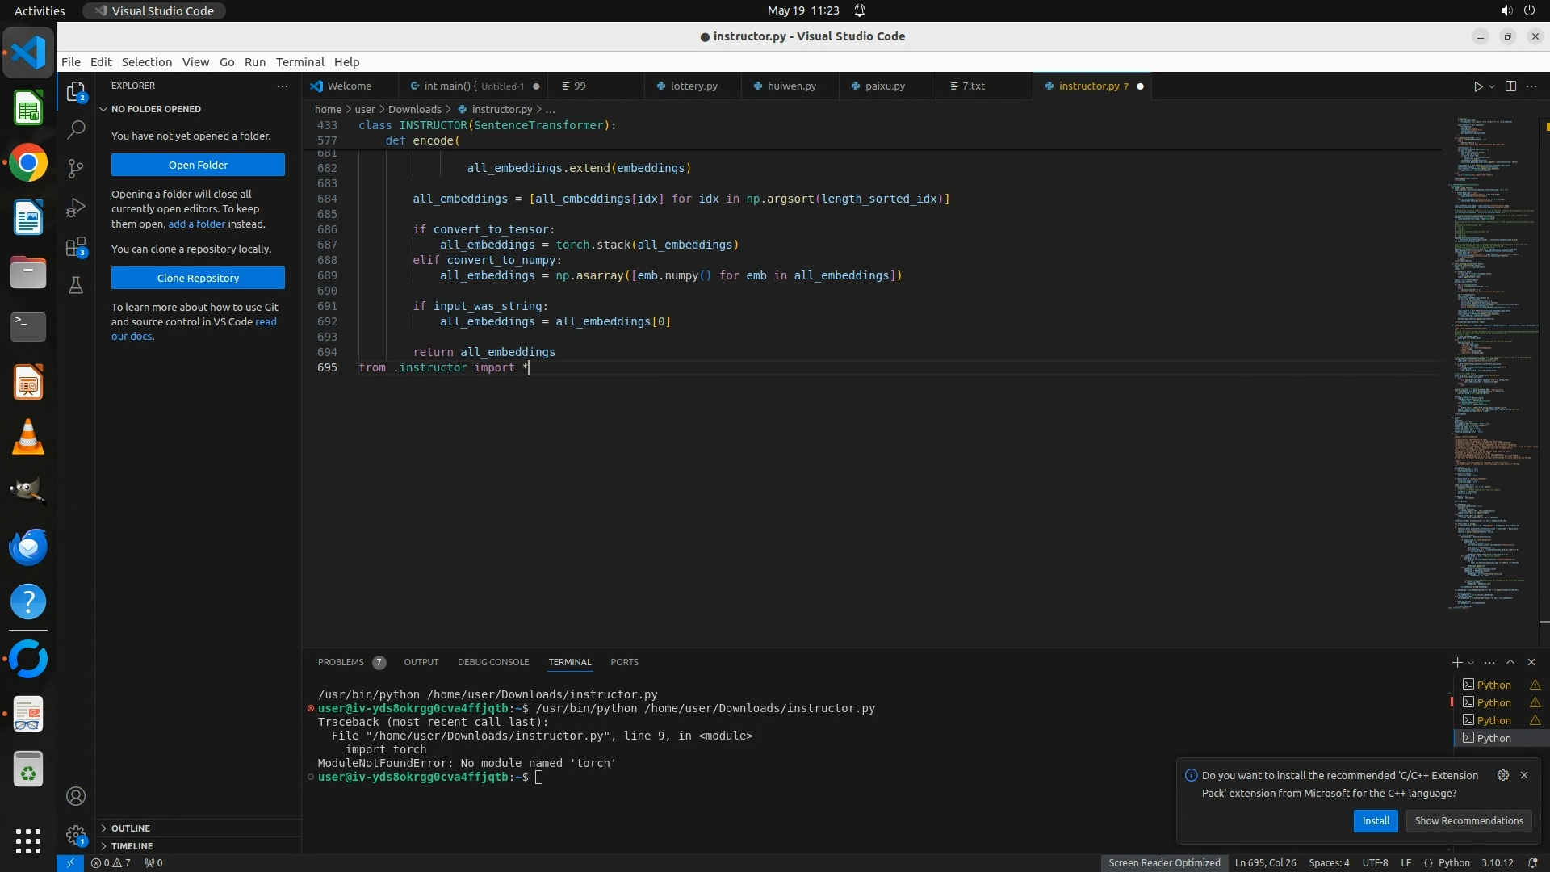The width and height of the screenshot is (1550, 872).
Task: Toggle Screen Reader Optimized status item
Action: pyautogui.click(x=1164, y=862)
